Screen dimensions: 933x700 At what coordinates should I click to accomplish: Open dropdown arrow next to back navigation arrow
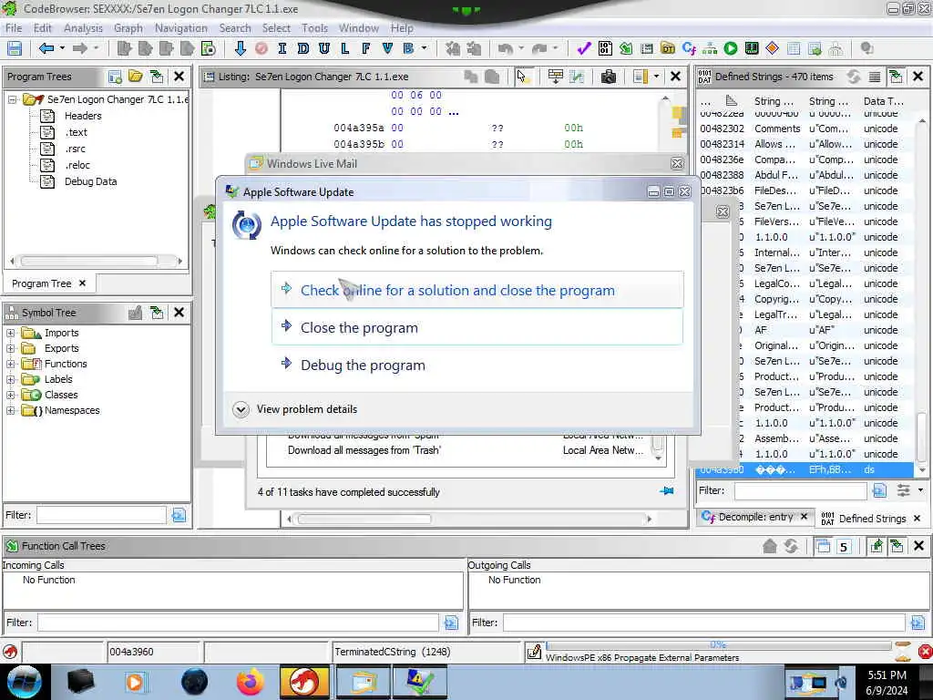point(63,48)
